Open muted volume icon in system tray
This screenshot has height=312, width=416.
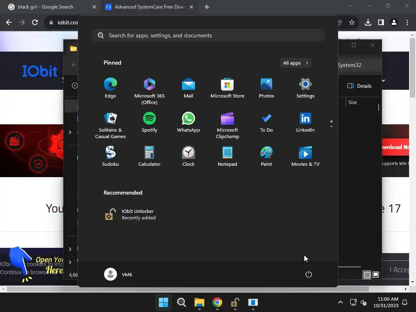[364, 302]
